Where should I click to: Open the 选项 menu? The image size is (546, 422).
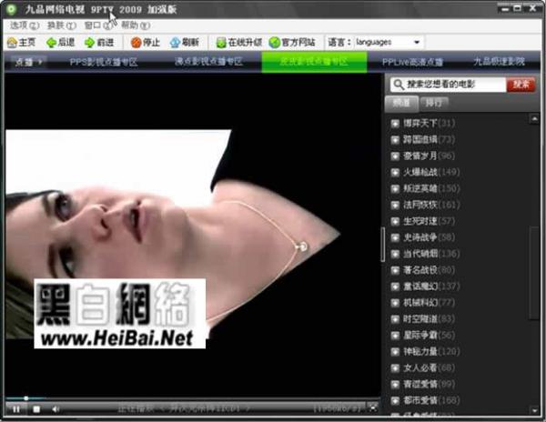pos(24,25)
